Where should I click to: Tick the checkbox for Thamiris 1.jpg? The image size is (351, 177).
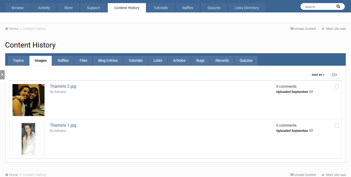[x=337, y=126]
